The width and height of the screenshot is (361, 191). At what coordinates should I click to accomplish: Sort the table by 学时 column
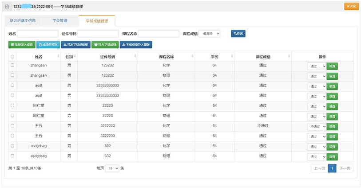click(214, 57)
